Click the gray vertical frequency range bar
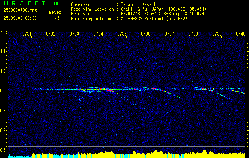249x158 pixels. click(x=8, y=91)
